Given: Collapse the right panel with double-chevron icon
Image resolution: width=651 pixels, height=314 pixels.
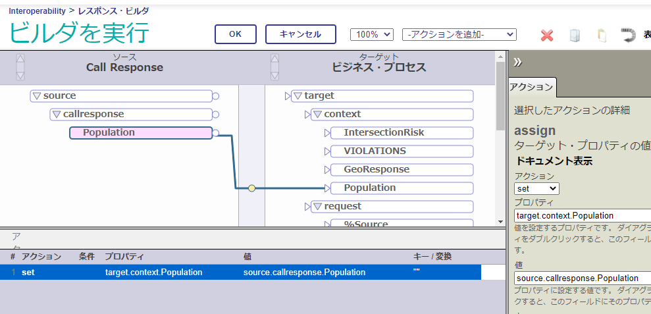Looking at the screenshot, I should point(517,63).
